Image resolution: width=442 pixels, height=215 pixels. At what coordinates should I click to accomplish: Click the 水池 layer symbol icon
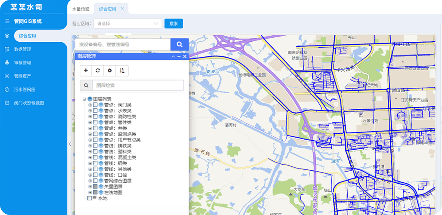coord(94,198)
